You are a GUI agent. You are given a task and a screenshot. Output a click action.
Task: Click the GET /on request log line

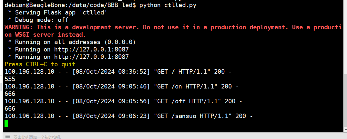121,86
